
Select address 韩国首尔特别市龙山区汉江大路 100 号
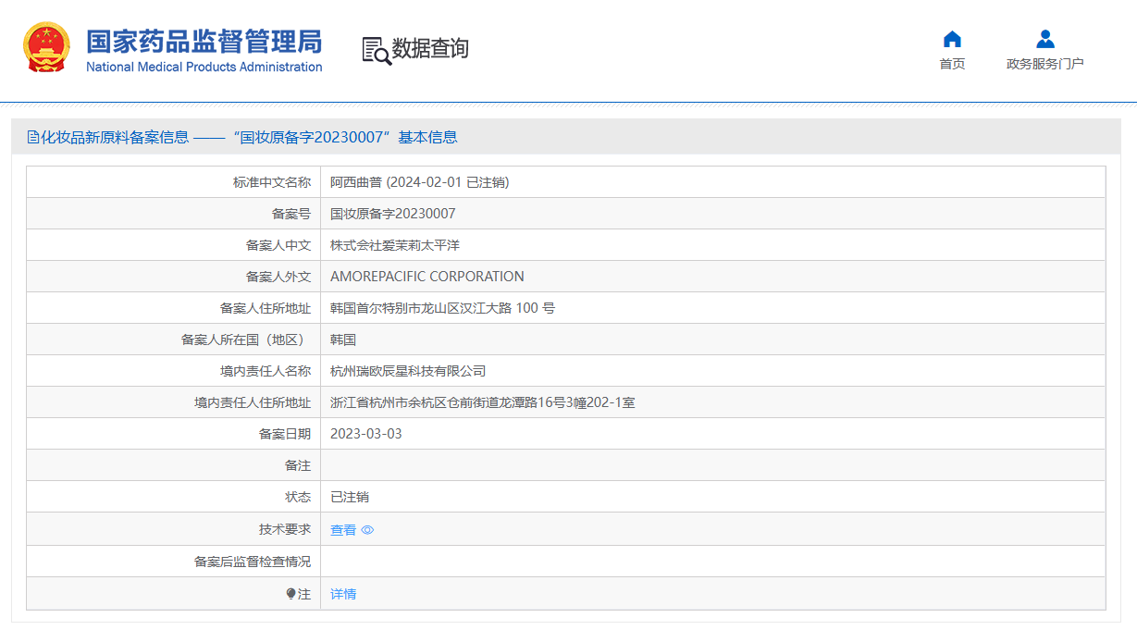(x=442, y=308)
